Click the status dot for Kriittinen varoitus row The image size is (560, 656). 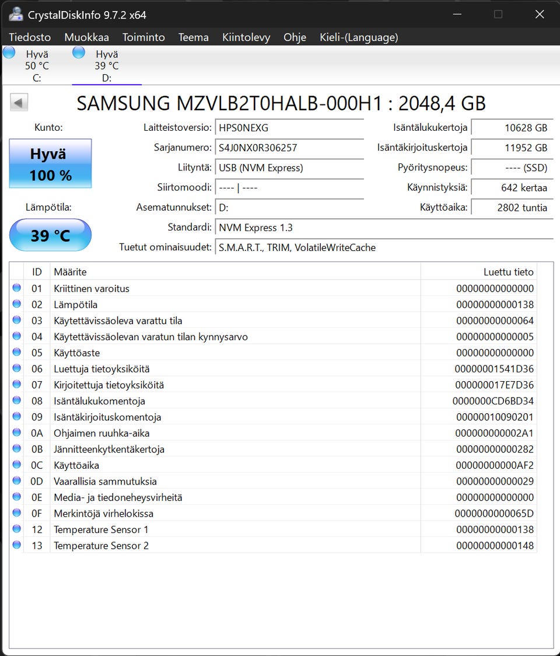(x=17, y=288)
